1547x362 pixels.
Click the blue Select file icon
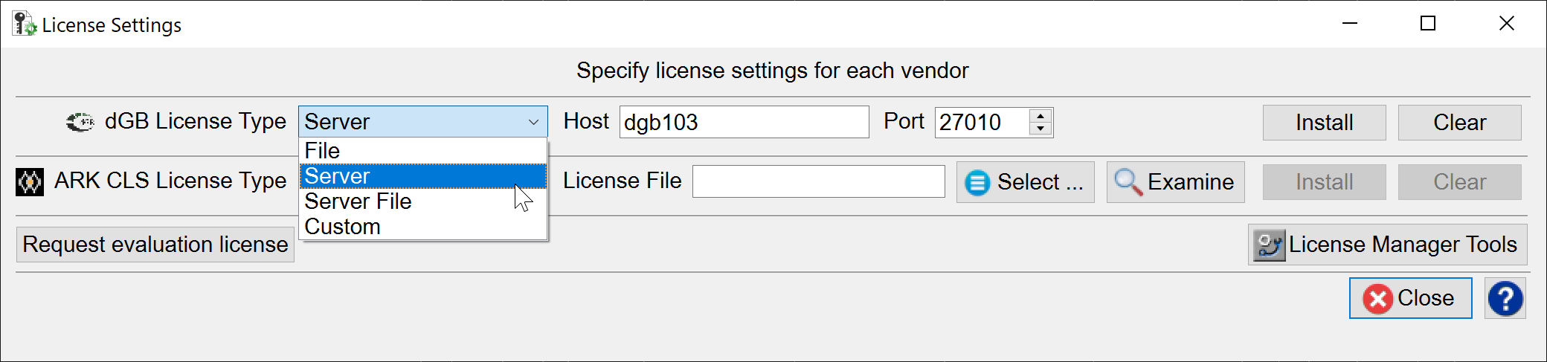977,182
